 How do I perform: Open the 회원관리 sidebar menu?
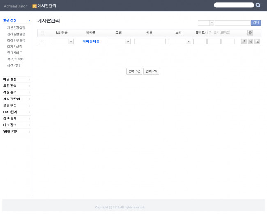(x=16, y=86)
